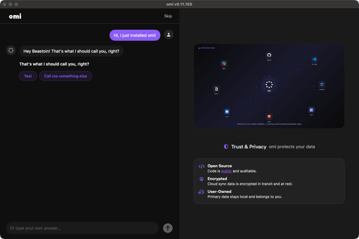Answer with the Yes! button
Screen dimensions: 359x239
click(28, 76)
